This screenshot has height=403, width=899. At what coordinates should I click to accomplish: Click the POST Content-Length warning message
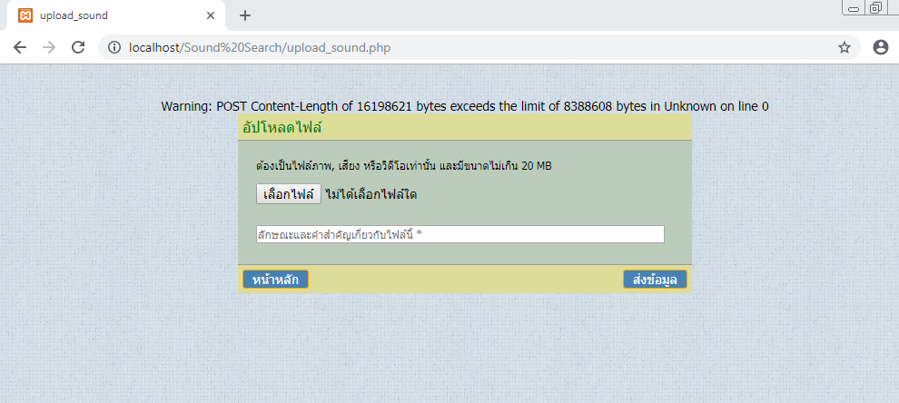coord(464,106)
